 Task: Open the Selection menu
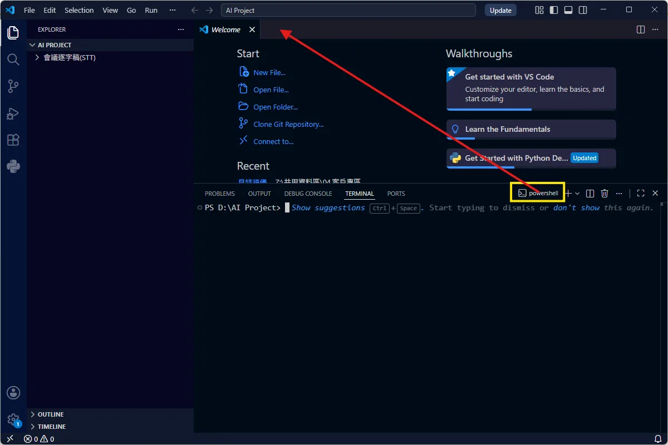(x=79, y=10)
